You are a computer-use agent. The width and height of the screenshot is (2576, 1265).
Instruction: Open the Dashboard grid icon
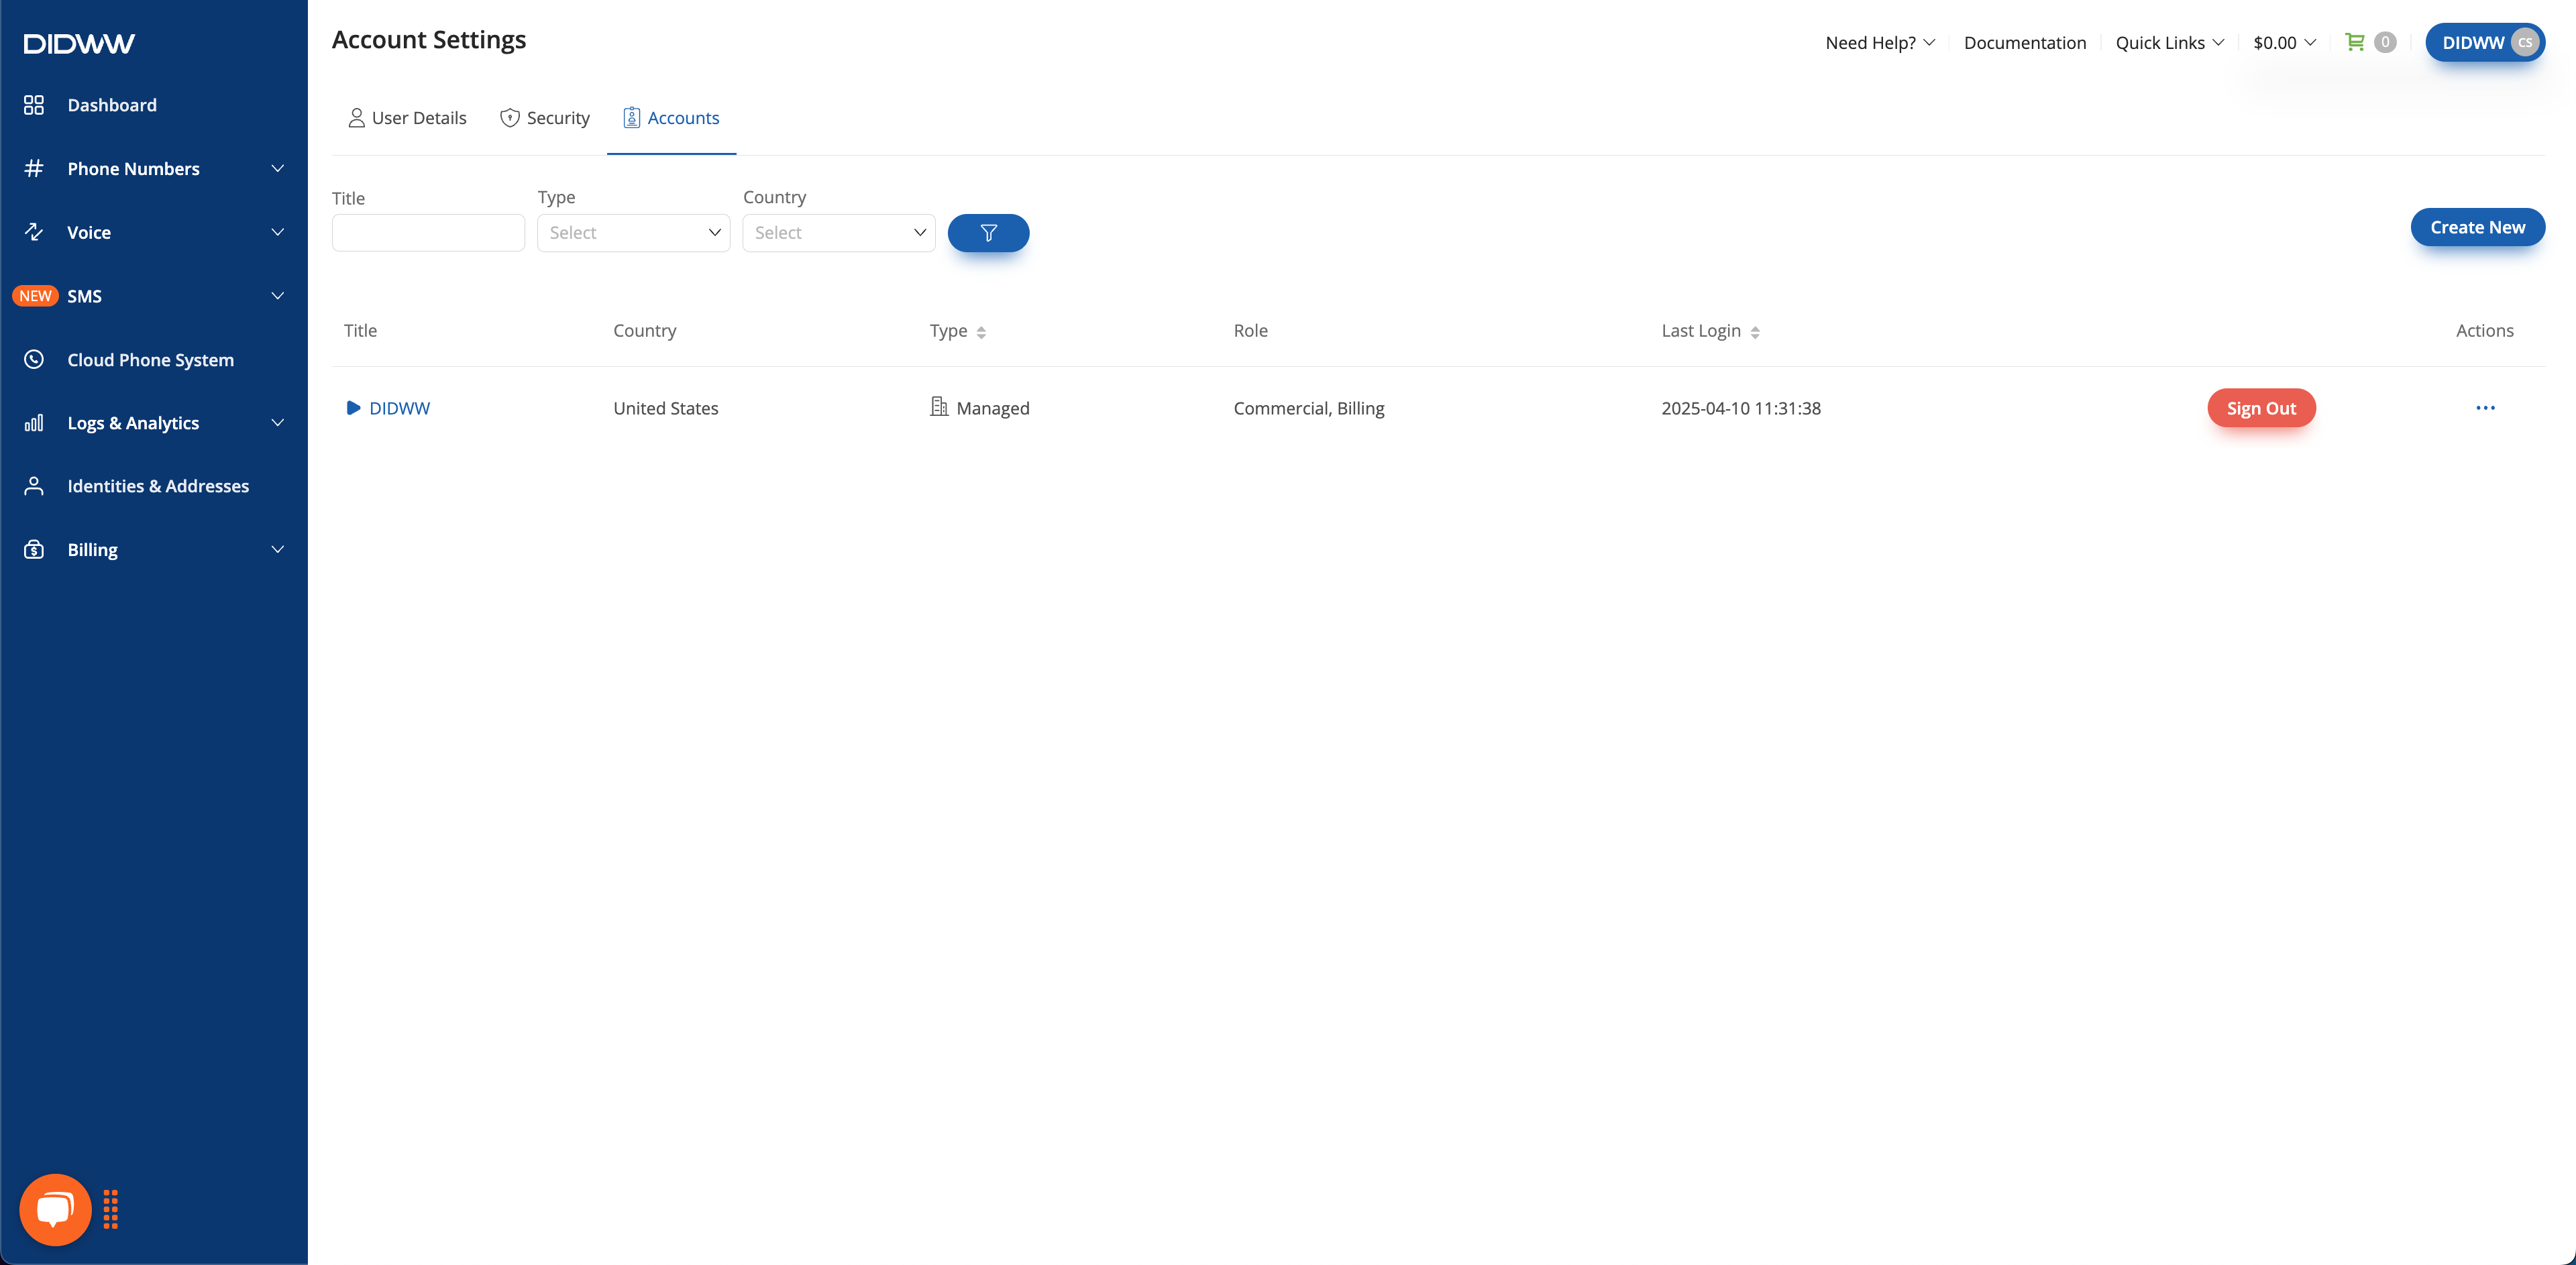[x=34, y=105]
